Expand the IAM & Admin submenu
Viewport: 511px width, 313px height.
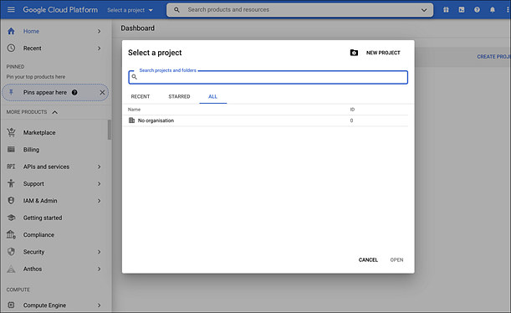click(99, 201)
